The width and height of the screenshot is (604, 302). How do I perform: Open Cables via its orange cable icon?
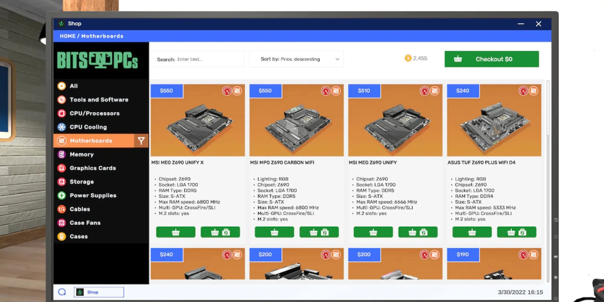coord(62,209)
